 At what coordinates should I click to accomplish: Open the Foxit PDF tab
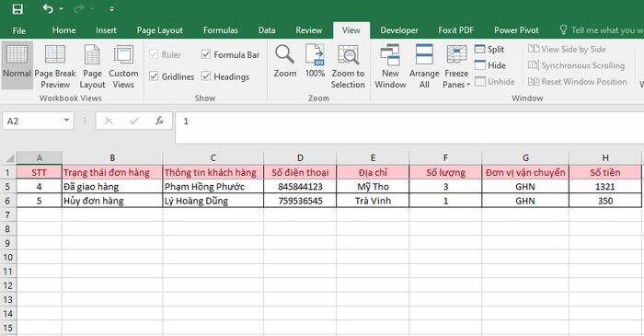pos(456,30)
